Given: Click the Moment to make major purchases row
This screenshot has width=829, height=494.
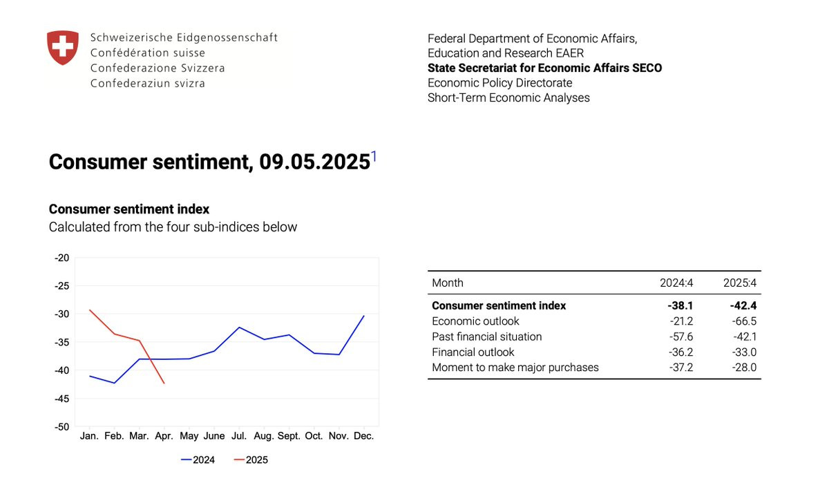Looking at the screenshot, I should [515, 368].
